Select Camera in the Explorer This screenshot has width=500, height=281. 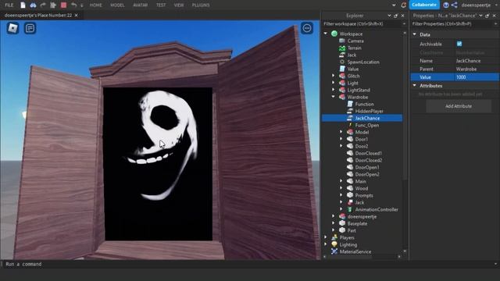pos(355,41)
